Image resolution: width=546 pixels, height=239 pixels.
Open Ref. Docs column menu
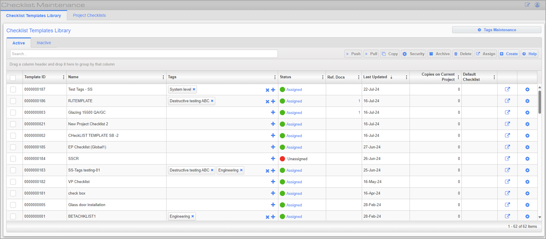tap(359, 77)
